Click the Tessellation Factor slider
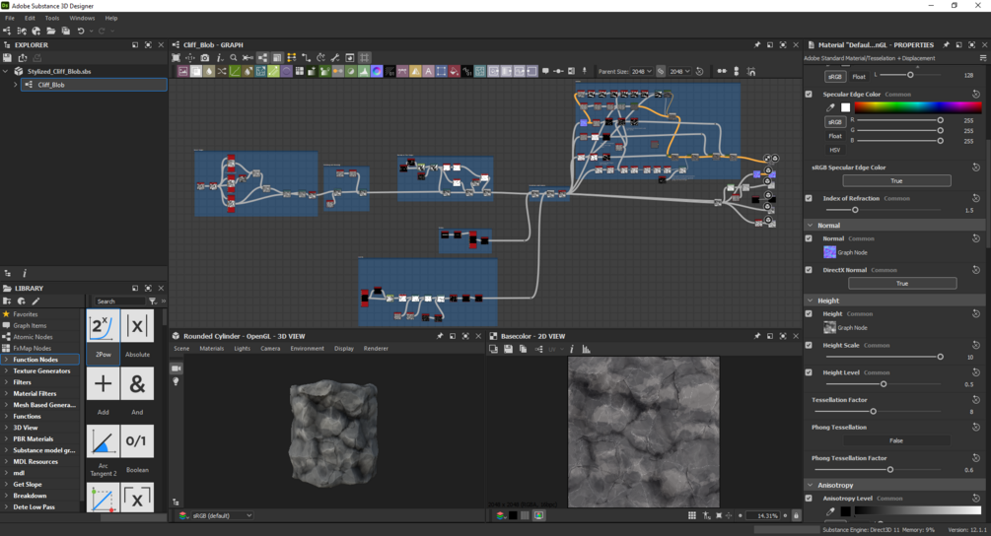 (874, 412)
